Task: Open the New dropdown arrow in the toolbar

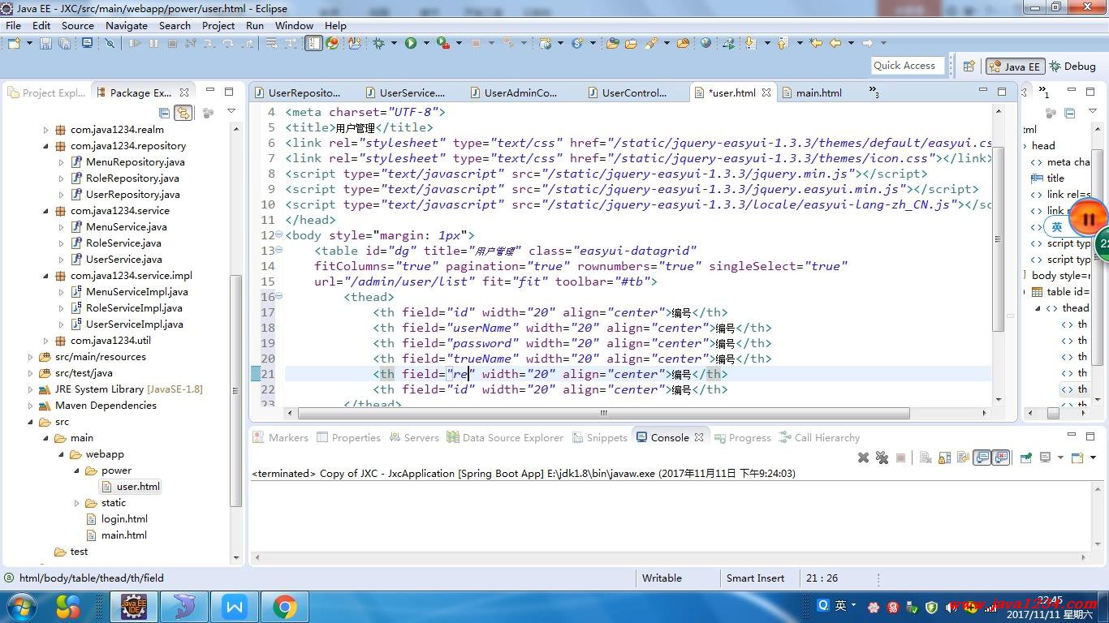Action: tap(29, 43)
